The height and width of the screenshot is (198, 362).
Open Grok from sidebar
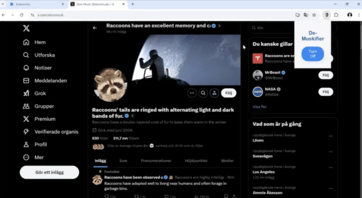point(34,93)
